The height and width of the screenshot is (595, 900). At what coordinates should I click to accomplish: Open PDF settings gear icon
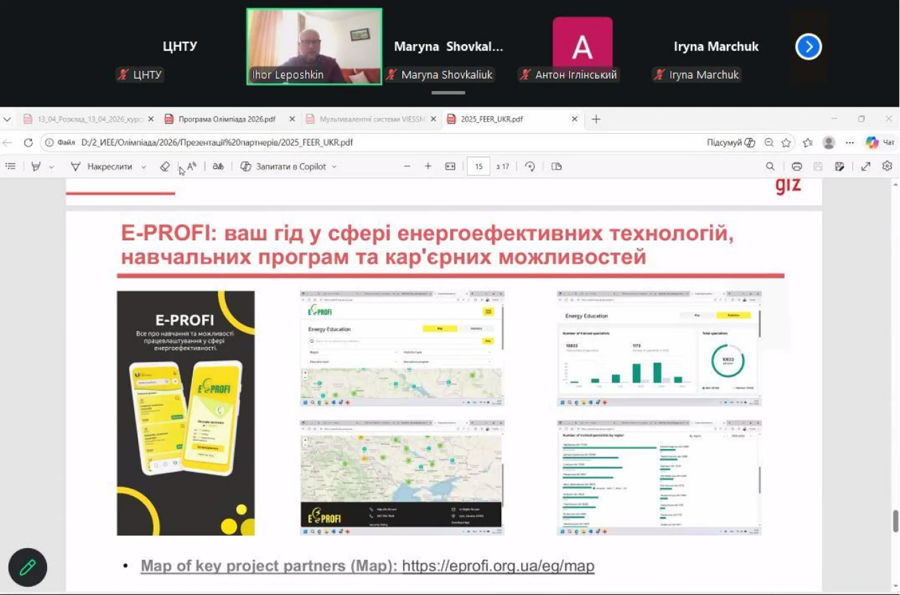(x=887, y=167)
